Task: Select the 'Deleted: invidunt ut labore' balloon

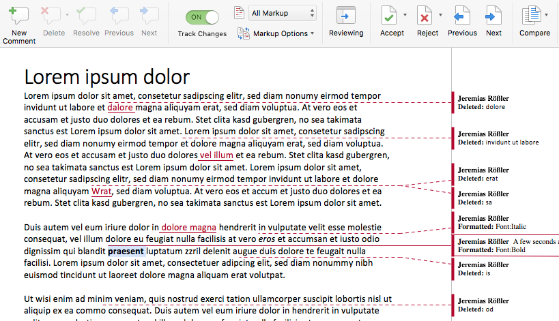Action: (506, 138)
